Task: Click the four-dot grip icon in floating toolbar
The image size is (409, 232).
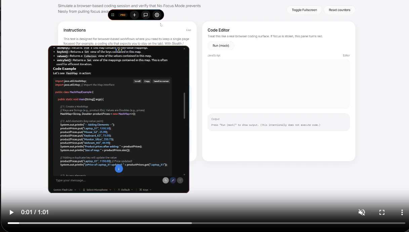Action: [x=113, y=15]
